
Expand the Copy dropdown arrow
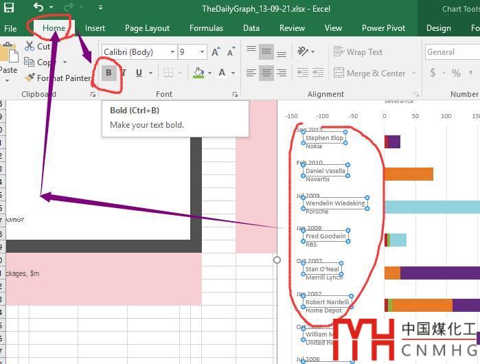(x=65, y=62)
